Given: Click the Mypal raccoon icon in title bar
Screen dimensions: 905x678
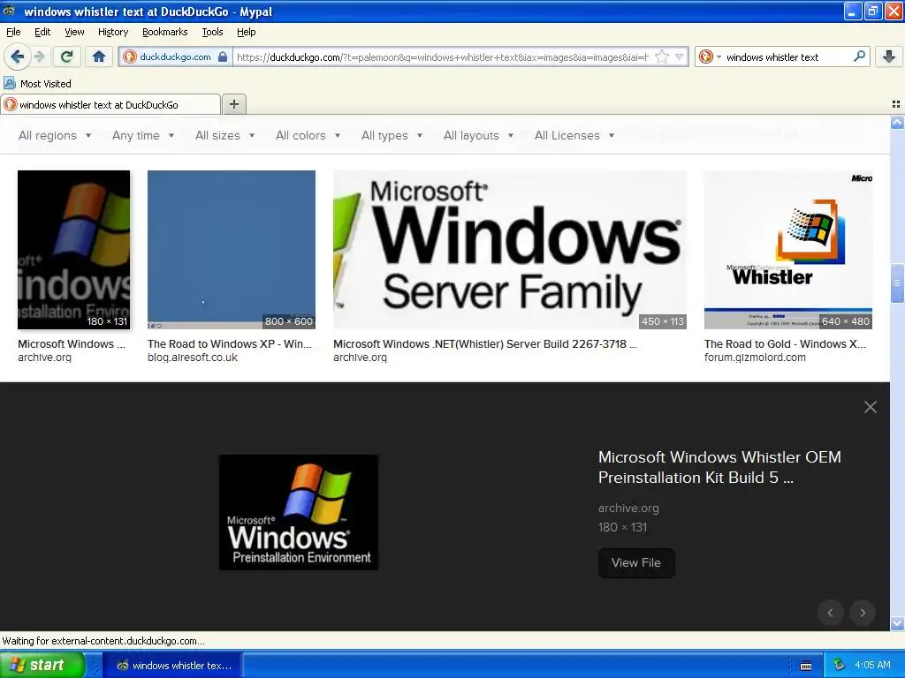Looking at the screenshot, I should click(9, 11).
